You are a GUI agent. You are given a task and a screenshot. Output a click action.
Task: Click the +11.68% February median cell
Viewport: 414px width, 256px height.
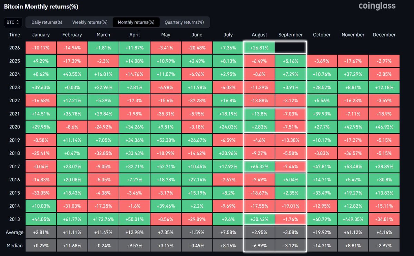[x=72, y=245]
